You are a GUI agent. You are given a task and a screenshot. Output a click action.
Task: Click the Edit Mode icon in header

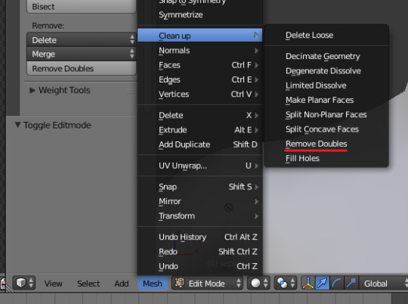pyautogui.click(x=180, y=283)
